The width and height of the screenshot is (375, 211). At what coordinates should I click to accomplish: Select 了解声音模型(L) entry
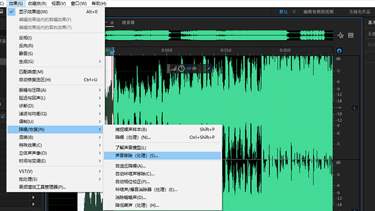coord(163,148)
